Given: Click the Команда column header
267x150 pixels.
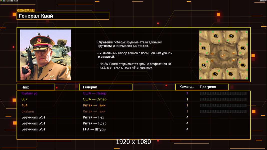Looking at the screenshot, I should 187,87.
